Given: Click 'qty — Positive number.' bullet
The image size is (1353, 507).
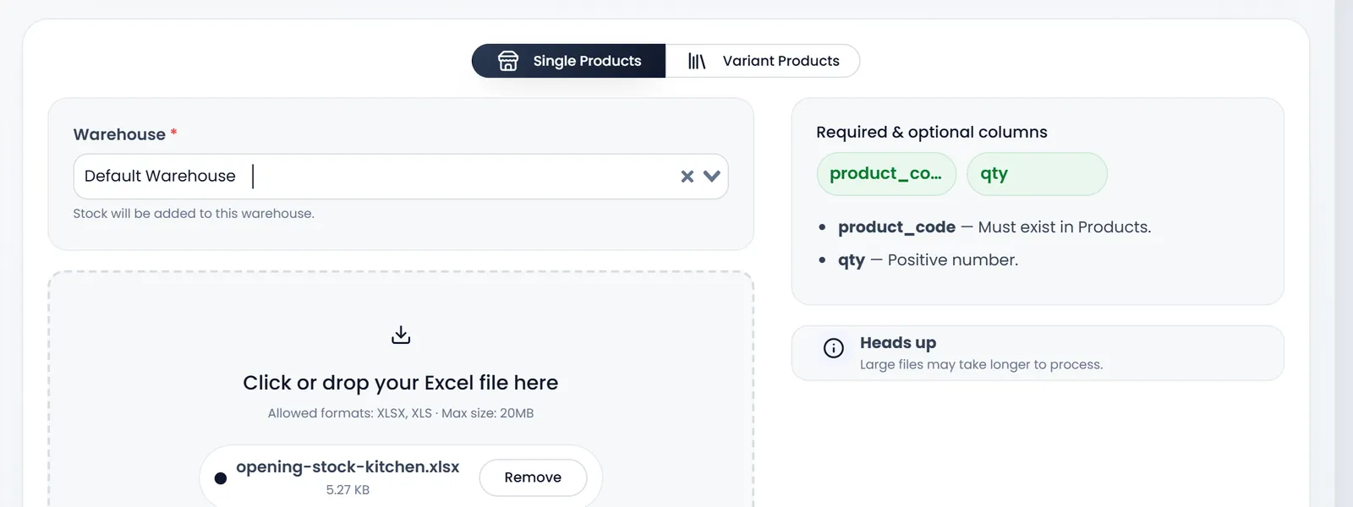Looking at the screenshot, I should click(x=928, y=260).
